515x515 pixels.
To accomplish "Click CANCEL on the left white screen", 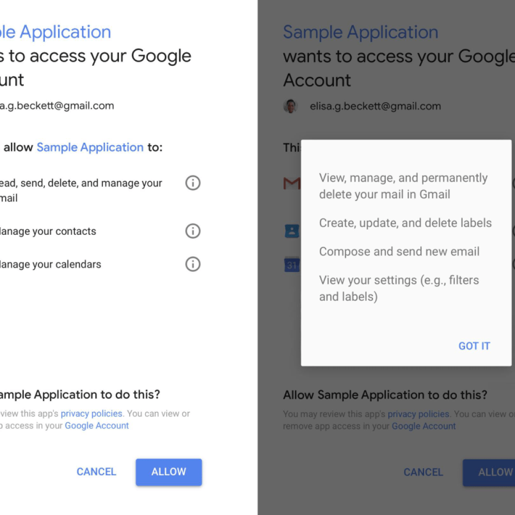I will tap(96, 472).
